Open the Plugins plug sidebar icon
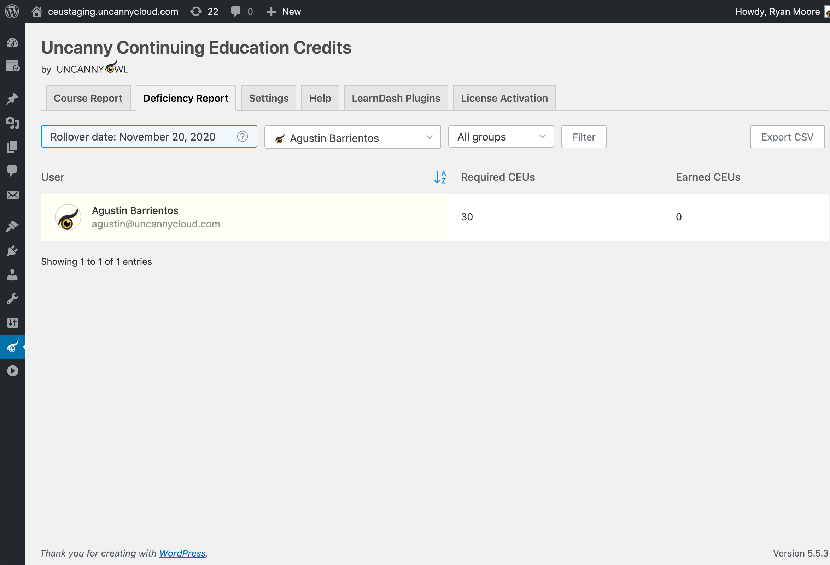 click(x=12, y=251)
